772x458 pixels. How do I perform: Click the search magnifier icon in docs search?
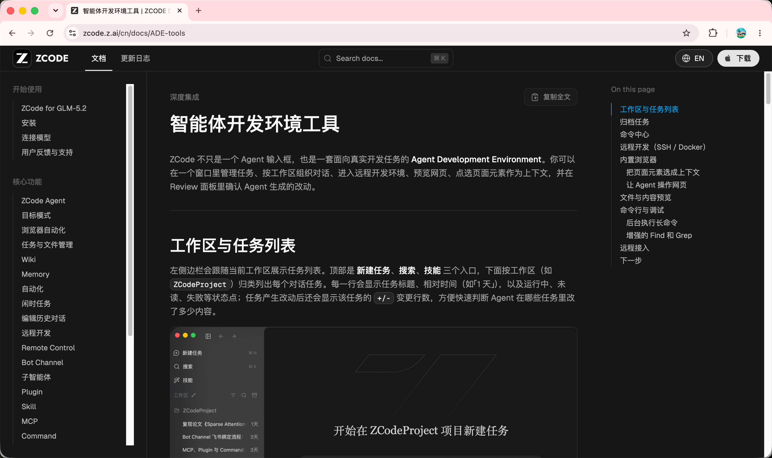(328, 58)
